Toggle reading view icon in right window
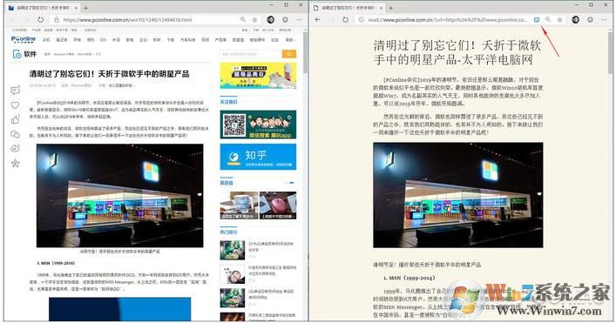Viewport: 616px width, 323px height. pyautogui.click(x=537, y=20)
